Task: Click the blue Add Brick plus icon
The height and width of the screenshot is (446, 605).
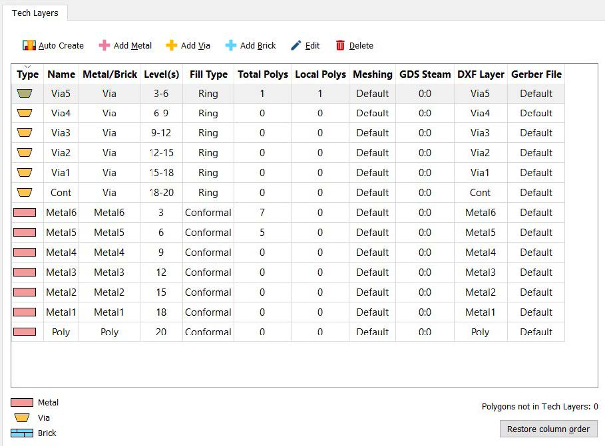Action: click(230, 46)
